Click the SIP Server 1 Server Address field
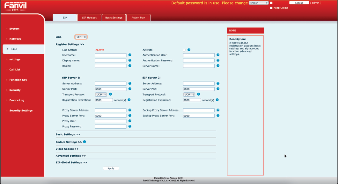The height and width of the screenshot is (184, 338). (111, 84)
